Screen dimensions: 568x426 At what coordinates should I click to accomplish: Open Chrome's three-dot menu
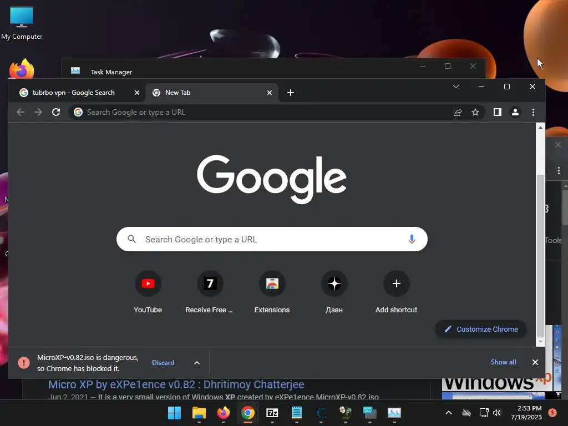click(x=533, y=112)
